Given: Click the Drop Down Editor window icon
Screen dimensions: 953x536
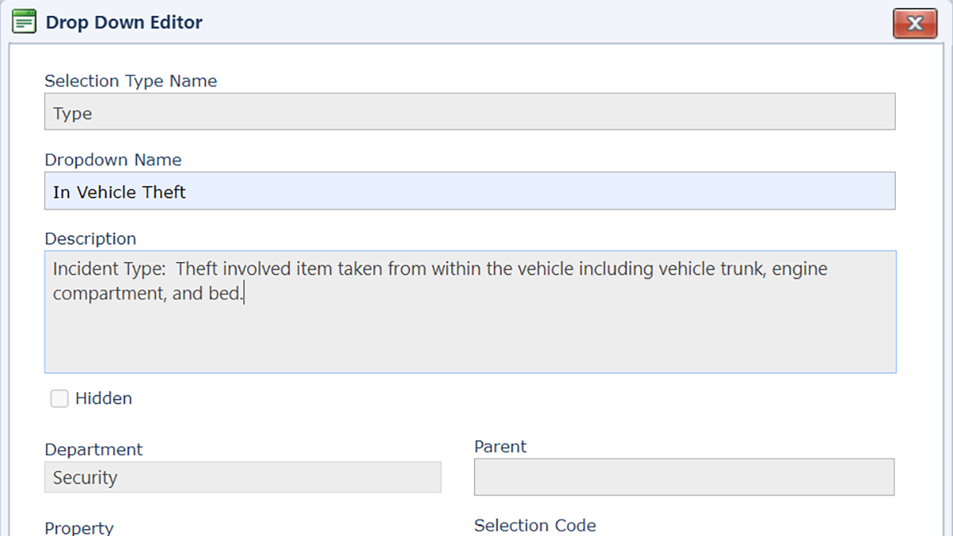Looking at the screenshot, I should pos(25,22).
